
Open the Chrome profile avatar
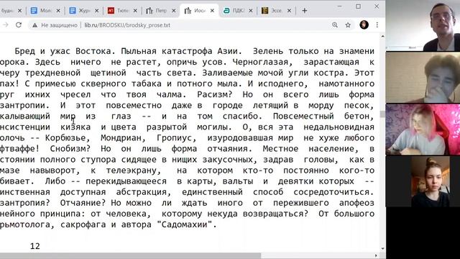[364, 25]
